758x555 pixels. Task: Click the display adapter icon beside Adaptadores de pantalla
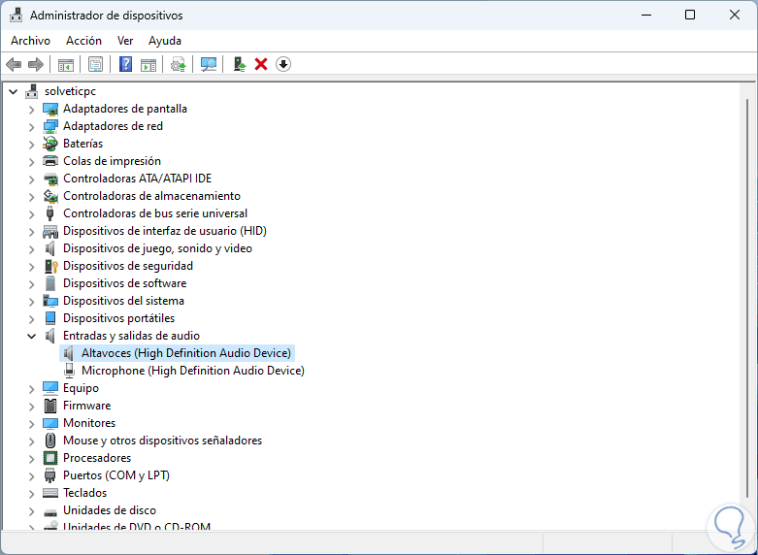(50, 109)
